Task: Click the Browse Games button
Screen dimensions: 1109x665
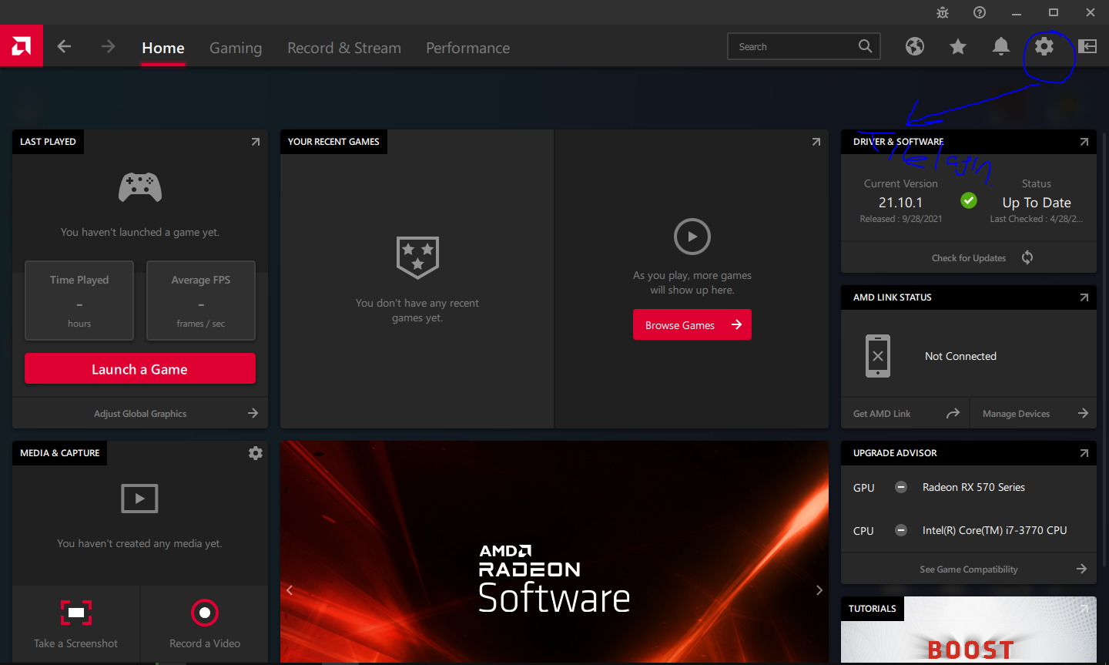Action: tap(692, 324)
